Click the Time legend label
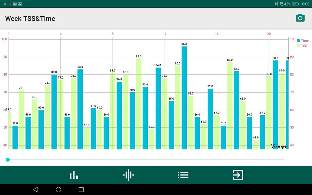Image resolution: width=312 pixels, height=195 pixels. click(305, 41)
